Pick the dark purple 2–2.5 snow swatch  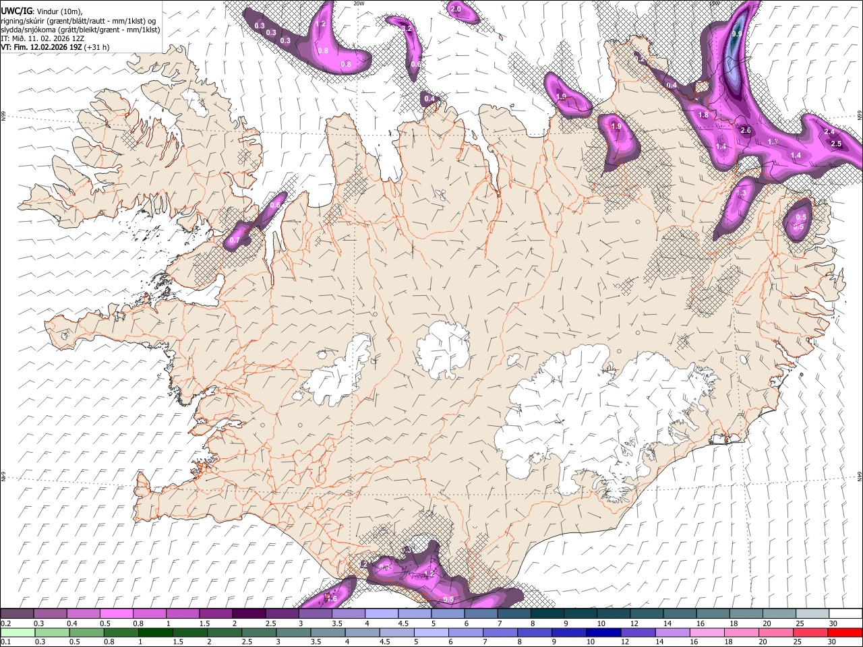coord(249,614)
